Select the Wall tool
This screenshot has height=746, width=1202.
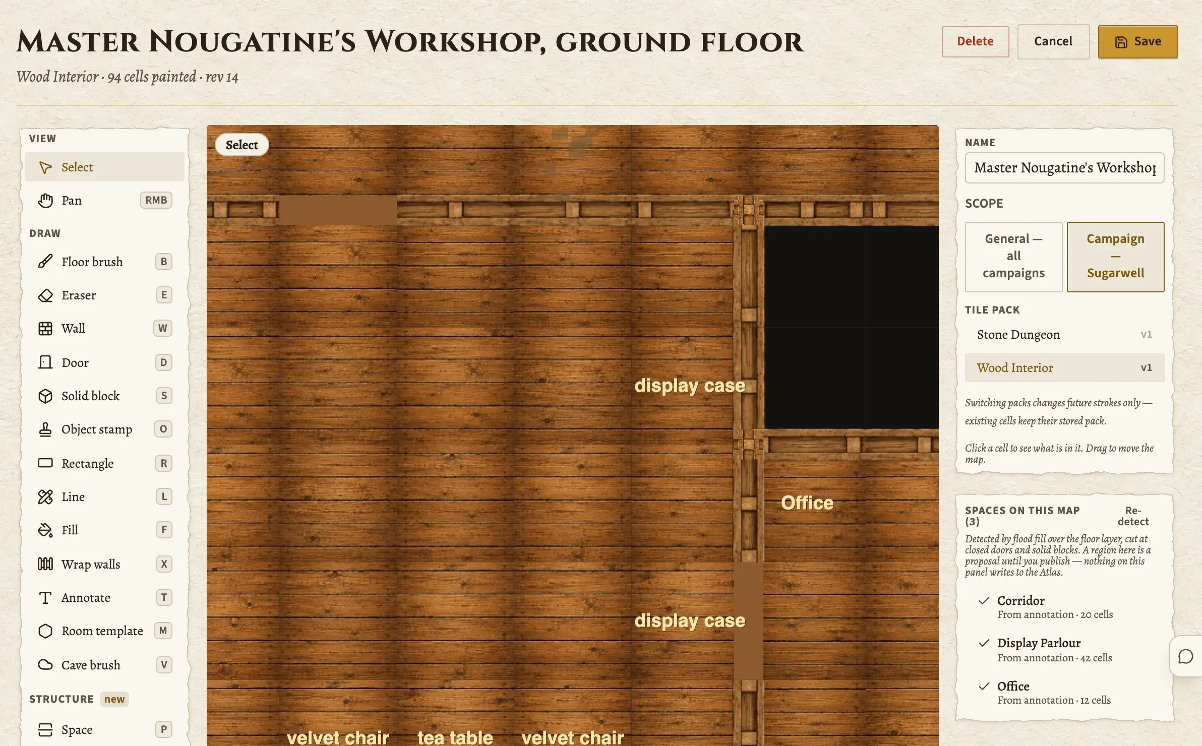click(x=104, y=328)
